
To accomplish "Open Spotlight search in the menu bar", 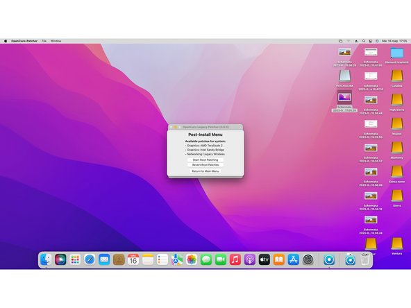I will pyautogui.click(x=364, y=41).
